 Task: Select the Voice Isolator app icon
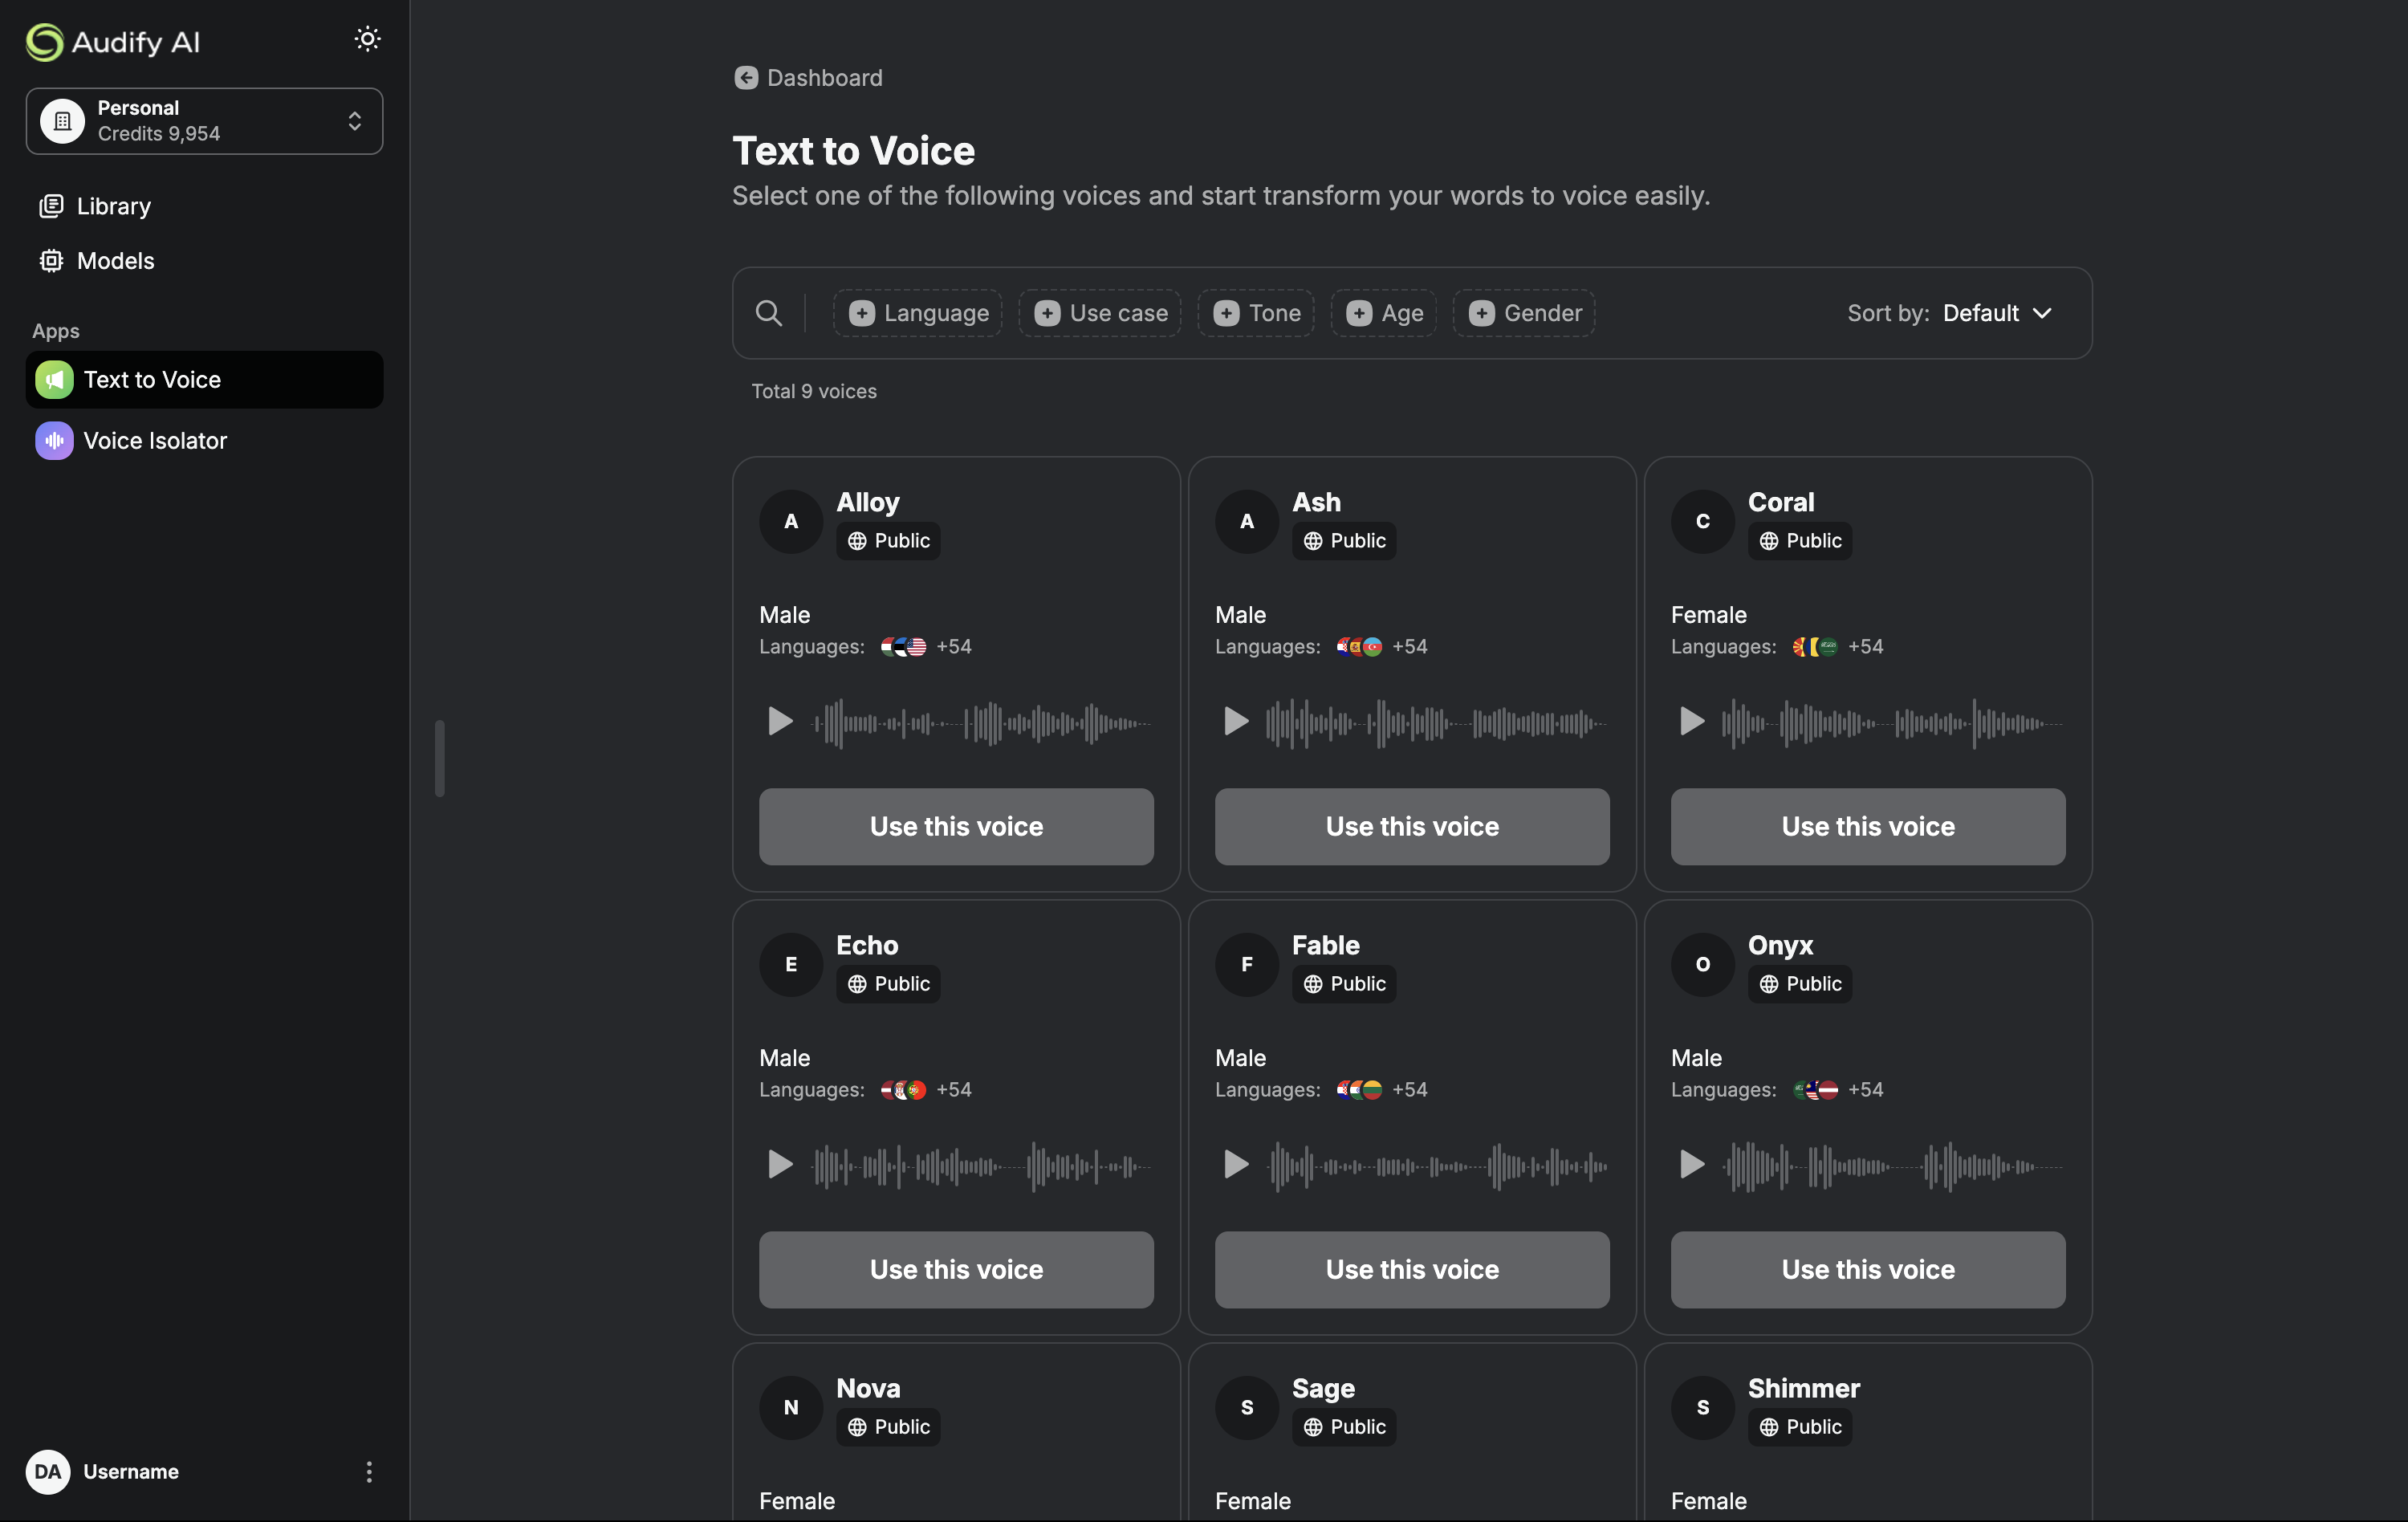click(55, 440)
